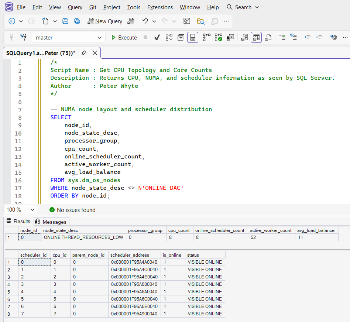350x322 pixels.
Task: Select the ONLINE THREAD_RESOURCES_LOW cell
Action: (83, 237)
